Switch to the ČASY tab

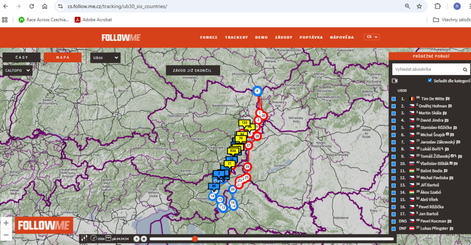point(22,57)
